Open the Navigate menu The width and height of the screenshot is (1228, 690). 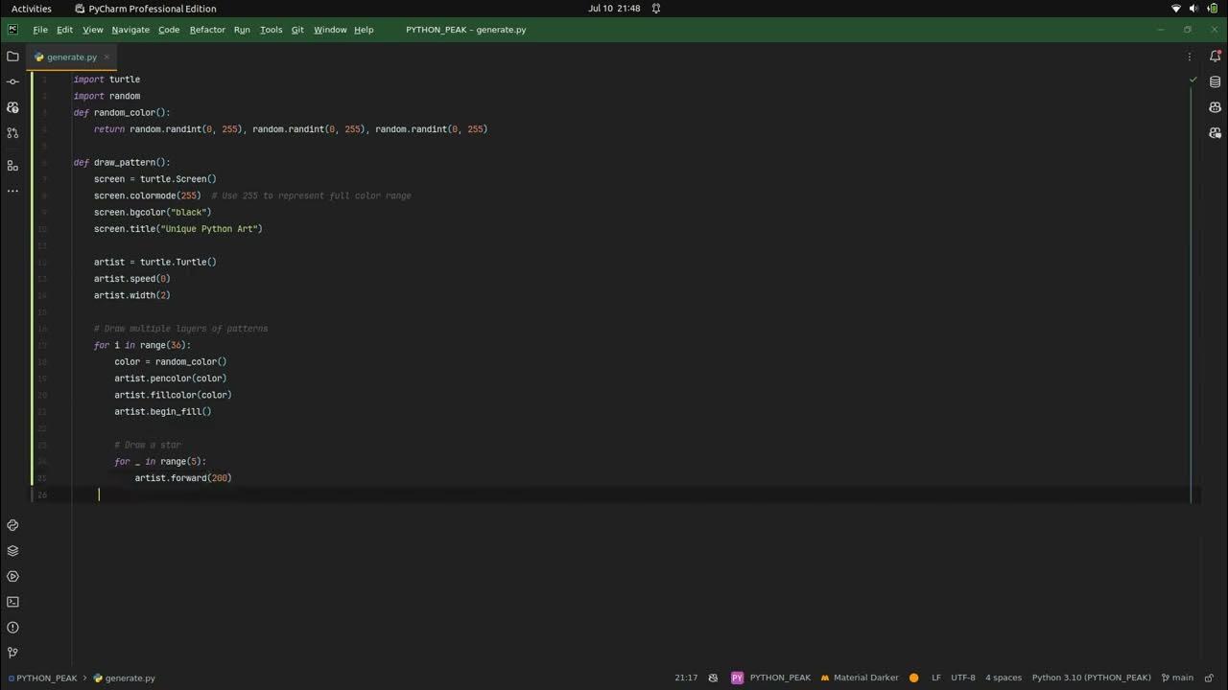click(130, 30)
